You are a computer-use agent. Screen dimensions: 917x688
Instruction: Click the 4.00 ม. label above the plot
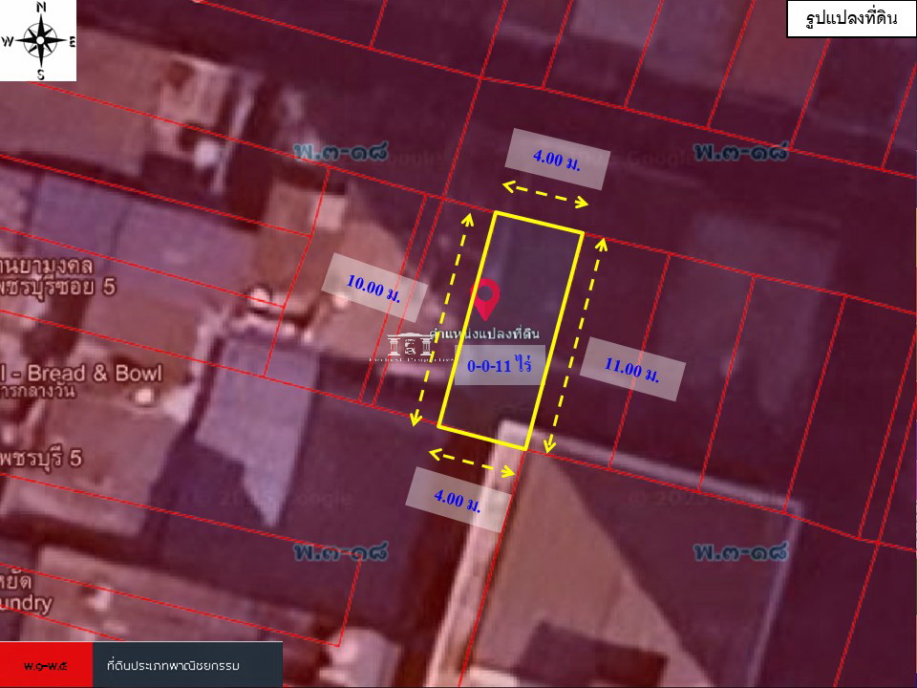tap(557, 159)
